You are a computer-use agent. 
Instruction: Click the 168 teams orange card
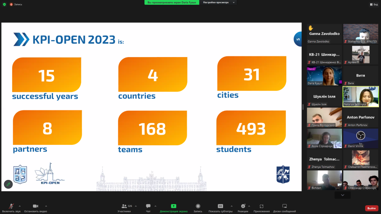[152, 128]
